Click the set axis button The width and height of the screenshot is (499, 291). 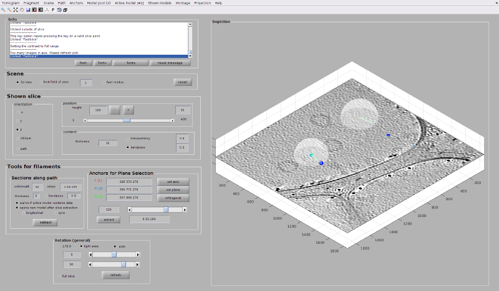tap(173, 182)
